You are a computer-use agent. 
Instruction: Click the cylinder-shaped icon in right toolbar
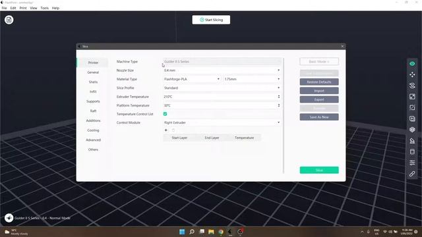[x=412, y=152]
